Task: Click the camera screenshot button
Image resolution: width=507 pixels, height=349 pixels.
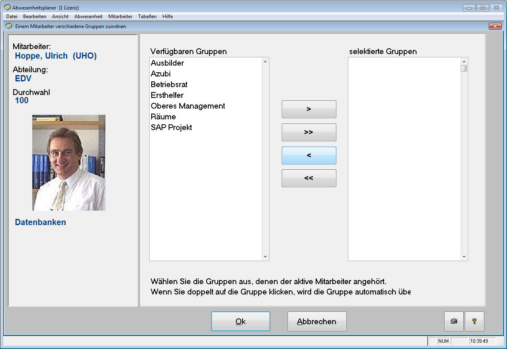Action: [454, 321]
